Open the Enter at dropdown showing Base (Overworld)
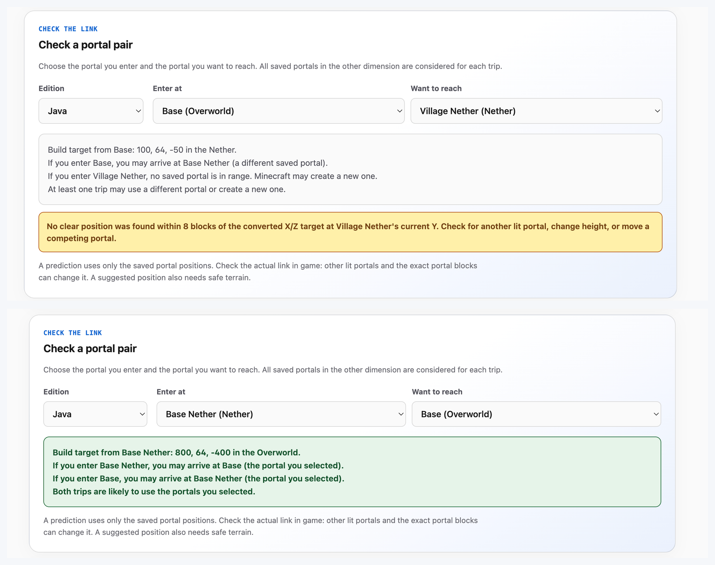Viewport: 715px width, 565px height. click(279, 111)
